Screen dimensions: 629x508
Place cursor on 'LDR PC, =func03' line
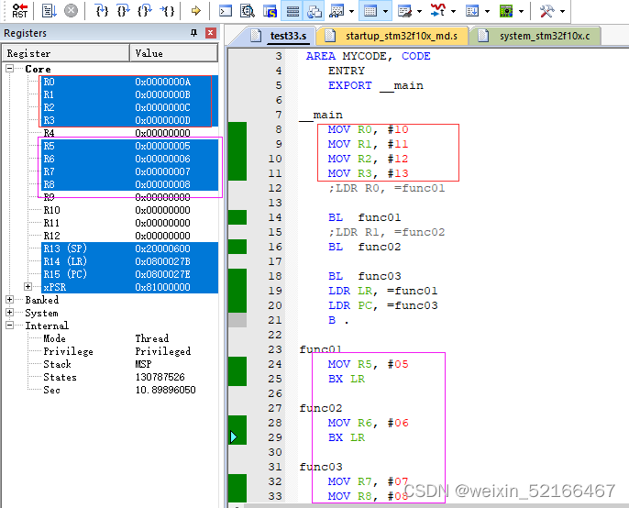382,305
